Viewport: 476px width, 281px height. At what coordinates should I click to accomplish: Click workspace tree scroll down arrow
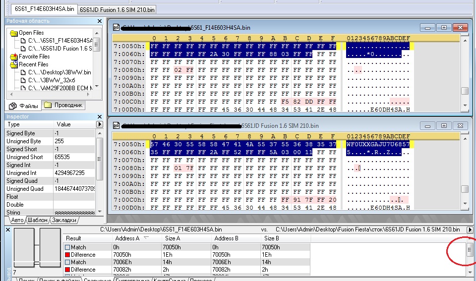coord(97,87)
